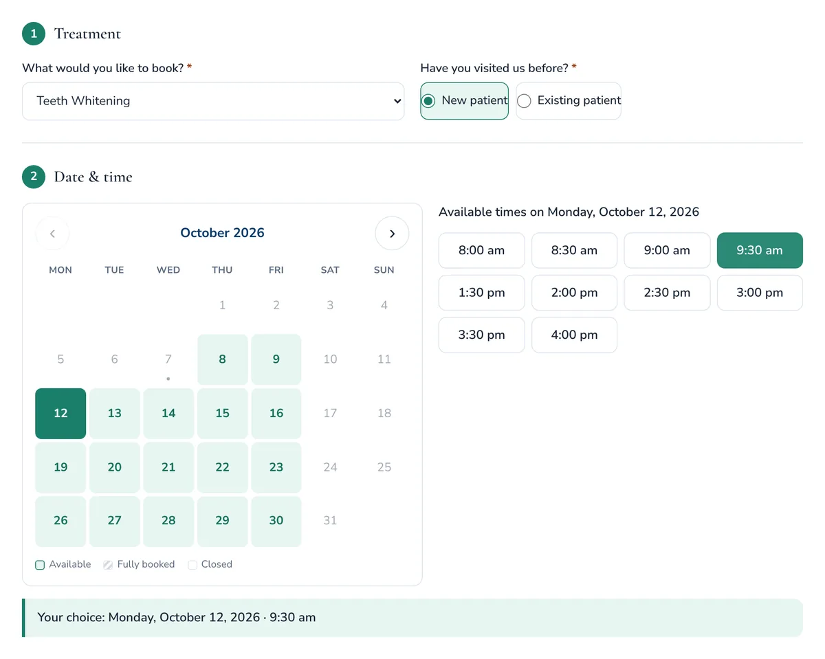Select the 2:30 pm time slot
Image resolution: width=825 pixels, height=659 pixels.
coord(667,293)
